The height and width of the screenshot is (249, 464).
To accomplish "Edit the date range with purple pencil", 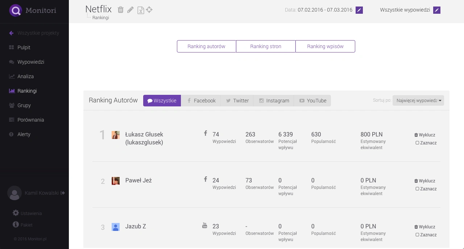I will [x=359, y=10].
